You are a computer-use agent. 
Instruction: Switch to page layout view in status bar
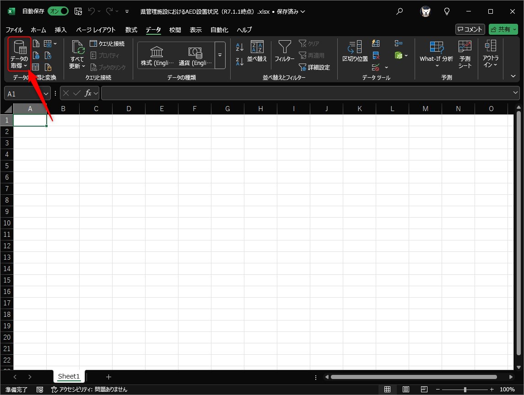pos(406,390)
